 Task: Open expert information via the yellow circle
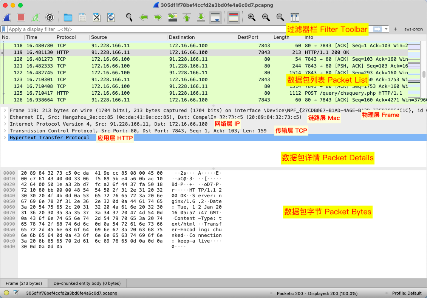6,293
